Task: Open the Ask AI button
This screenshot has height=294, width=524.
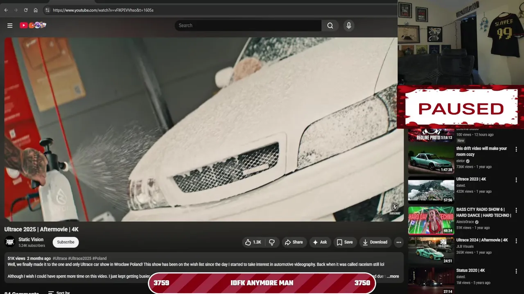Action: [x=320, y=242]
